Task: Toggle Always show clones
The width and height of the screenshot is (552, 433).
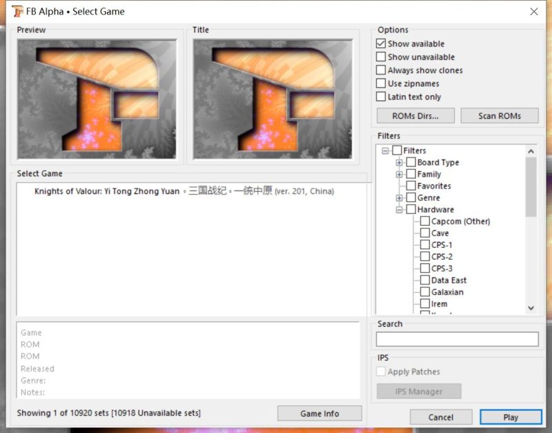Action: coord(381,70)
